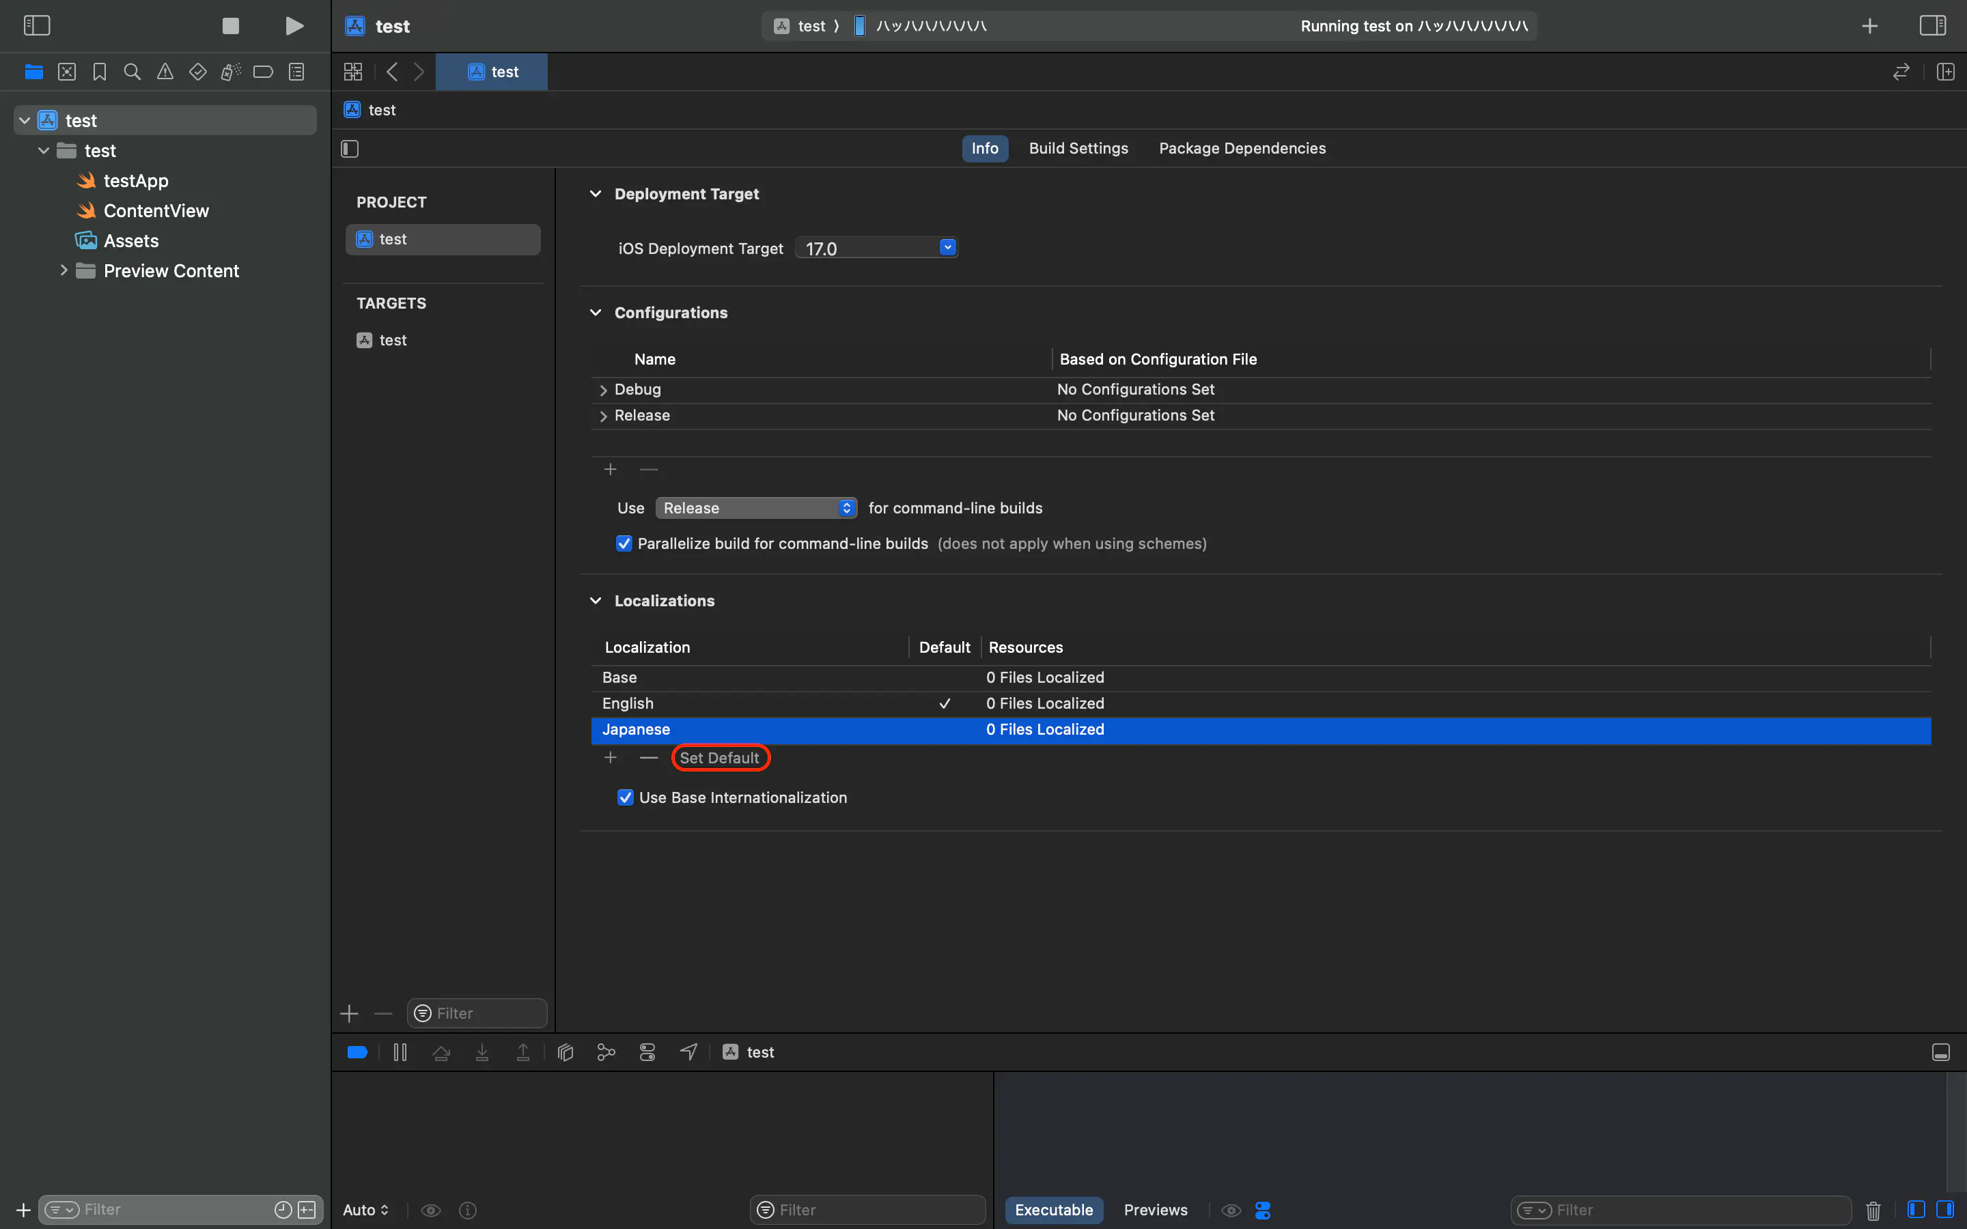Click the forward navigation arrow icon
Image resolution: width=1967 pixels, height=1229 pixels.
[419, 71]
